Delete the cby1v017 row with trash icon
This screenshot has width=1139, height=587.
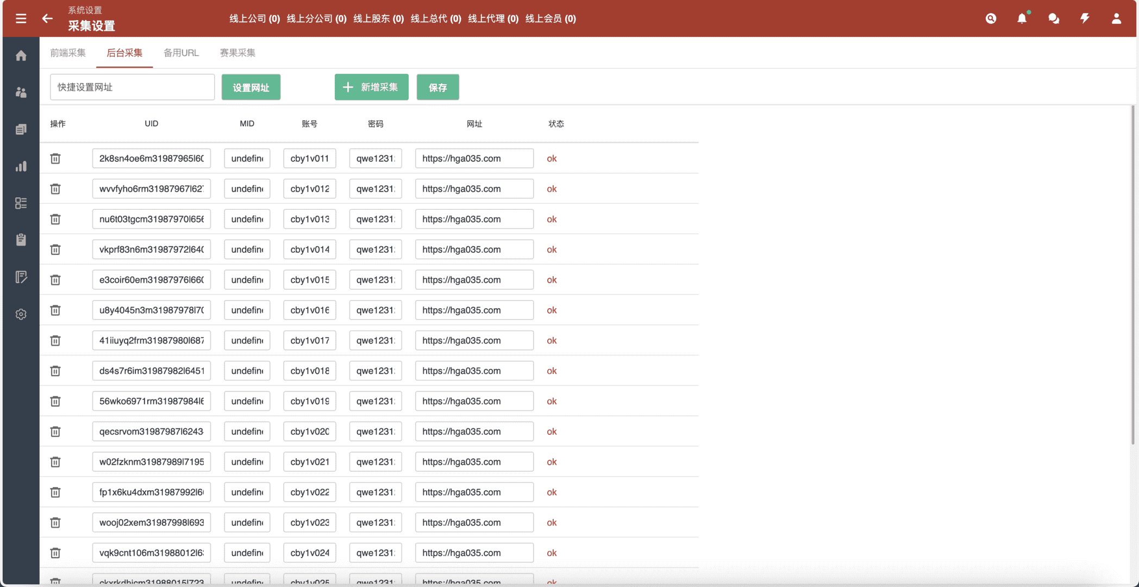tap(55, 341)
